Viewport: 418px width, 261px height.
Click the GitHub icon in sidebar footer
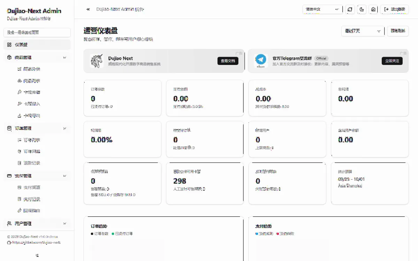click(x=9, y=242)
